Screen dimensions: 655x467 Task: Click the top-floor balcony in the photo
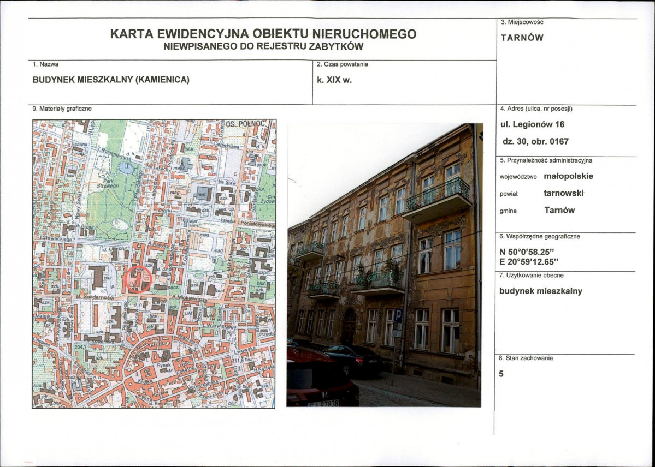click(438, 200)
